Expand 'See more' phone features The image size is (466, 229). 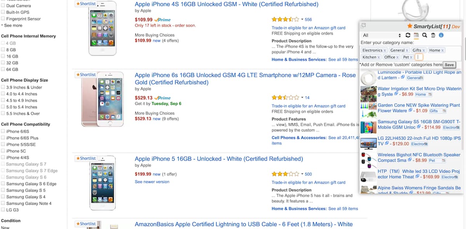(x=13, y=25)
